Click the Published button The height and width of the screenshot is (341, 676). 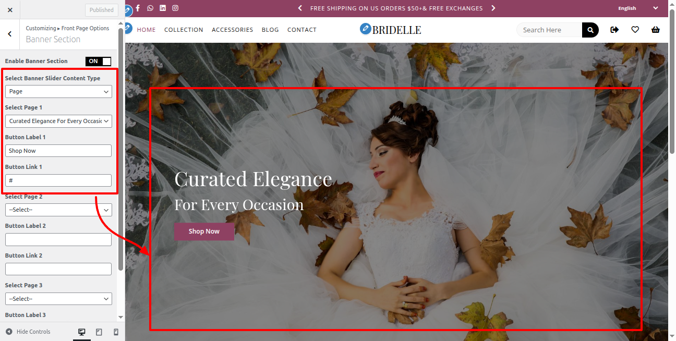(102, 10)
